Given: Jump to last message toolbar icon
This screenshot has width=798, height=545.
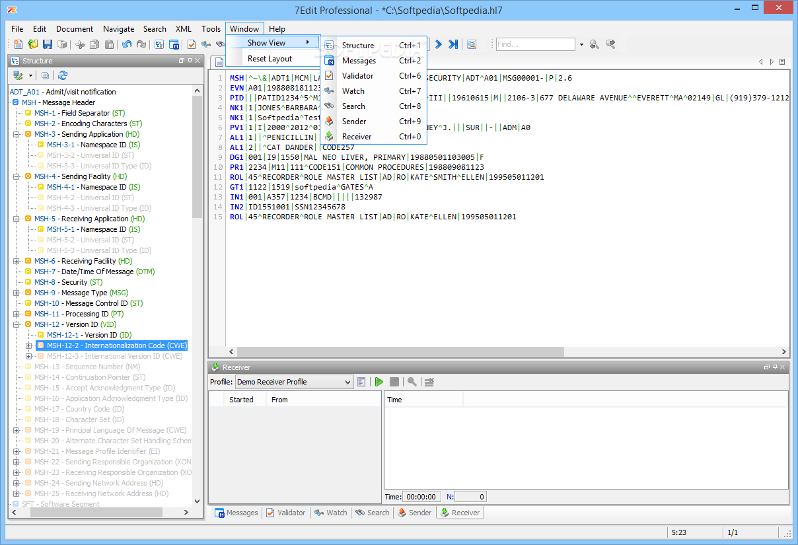Looking at the screenshot, I should click(453, 44).
